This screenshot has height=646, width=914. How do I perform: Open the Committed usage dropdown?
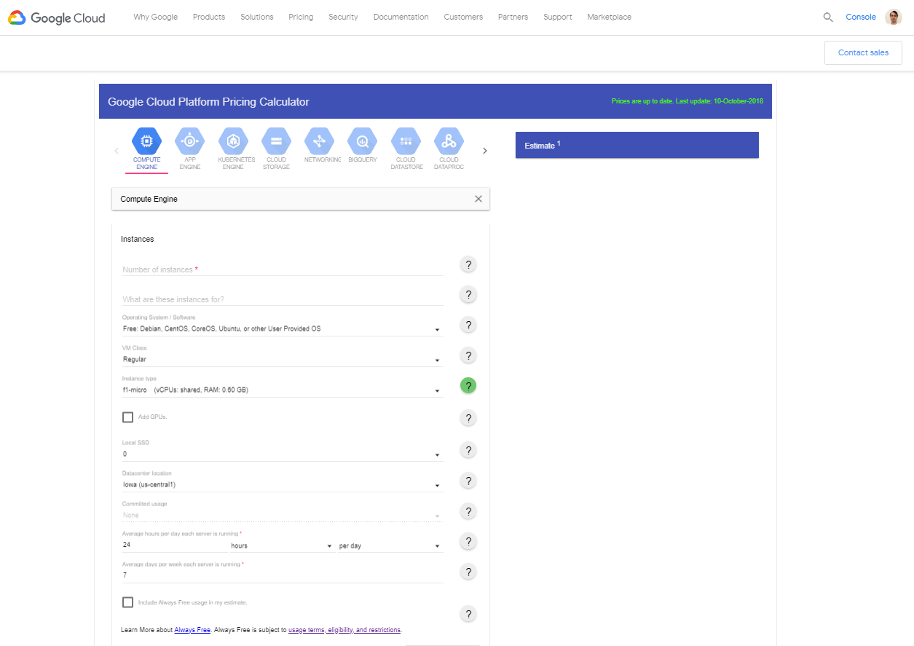[x=283, y=515]
